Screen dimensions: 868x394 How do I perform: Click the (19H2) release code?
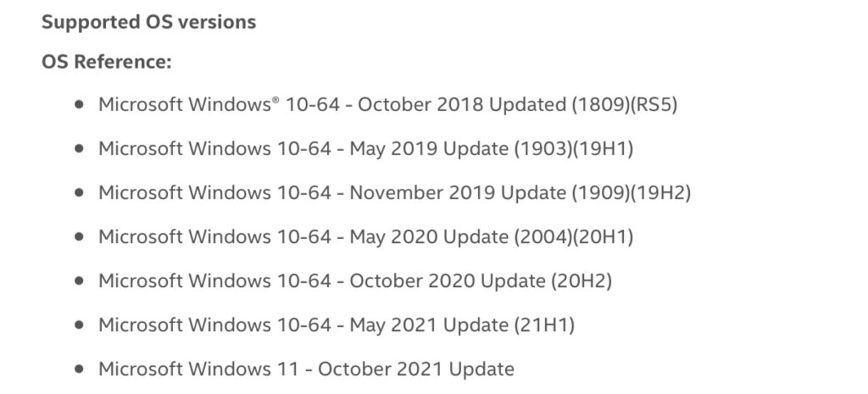661,193
